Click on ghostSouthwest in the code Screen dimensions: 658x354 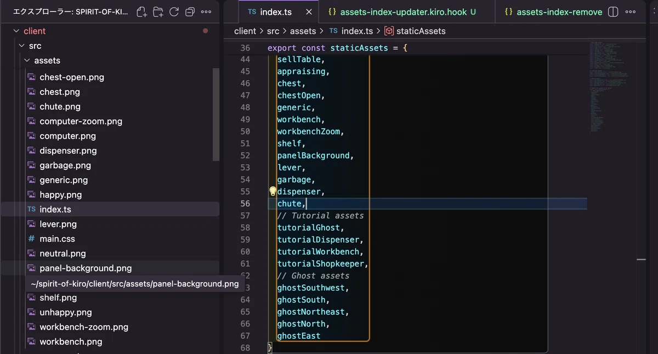(x=310, y=288)
